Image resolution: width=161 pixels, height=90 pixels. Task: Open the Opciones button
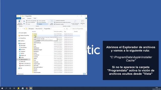pos(83,22)
